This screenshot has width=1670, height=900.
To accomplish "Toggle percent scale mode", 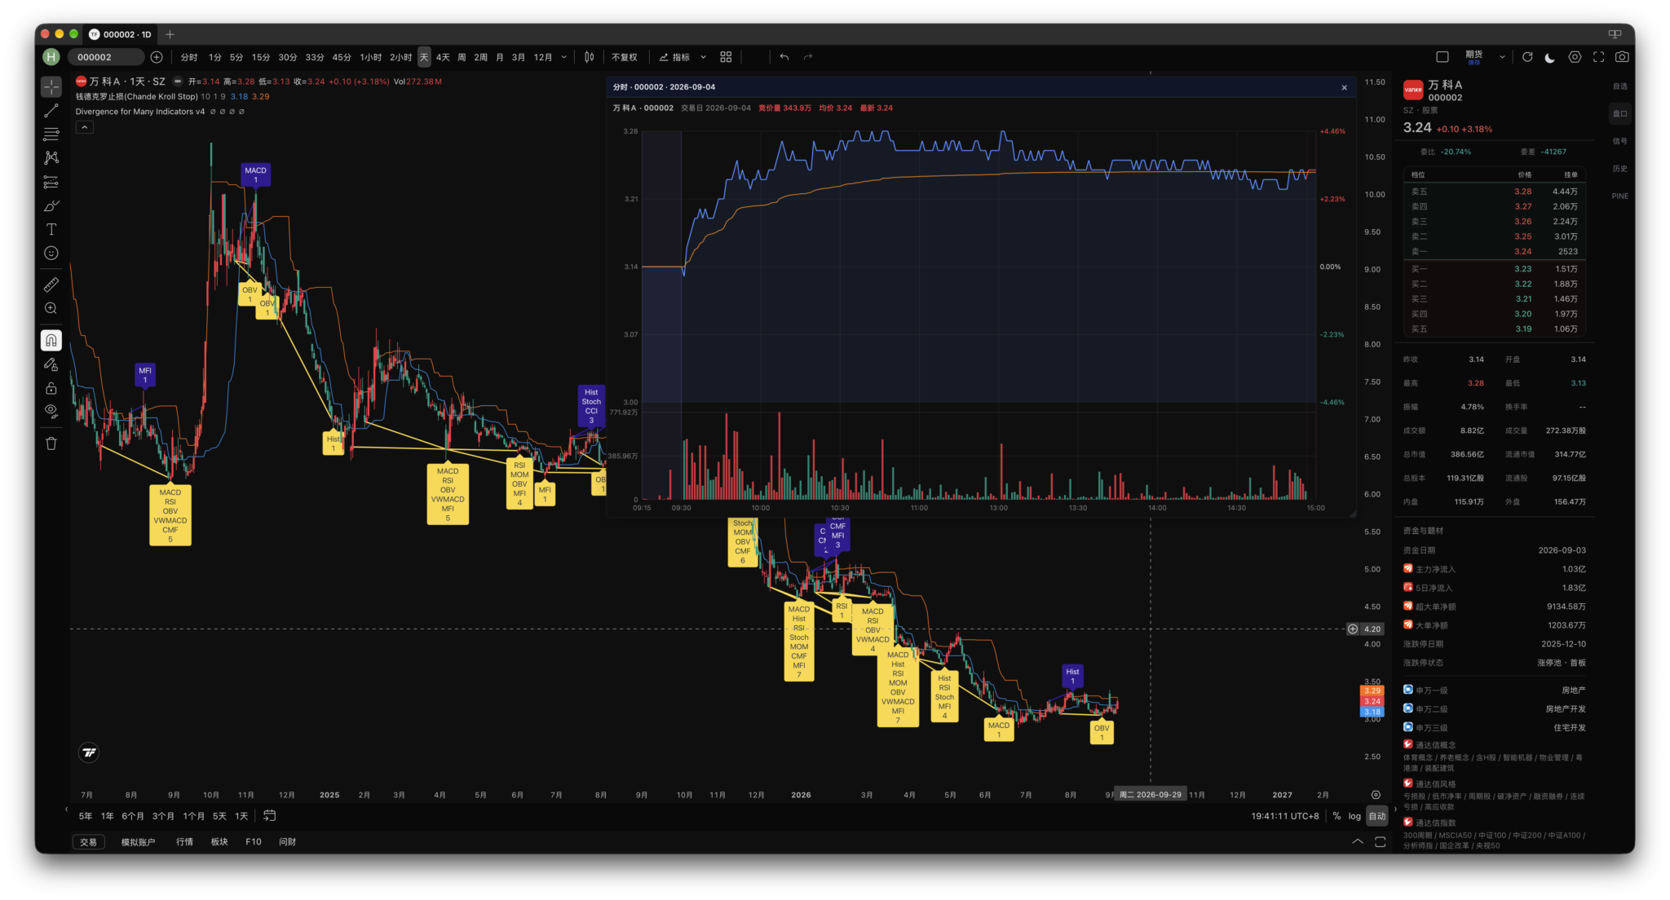I will pyautogui.click(x=1336, y=816).
